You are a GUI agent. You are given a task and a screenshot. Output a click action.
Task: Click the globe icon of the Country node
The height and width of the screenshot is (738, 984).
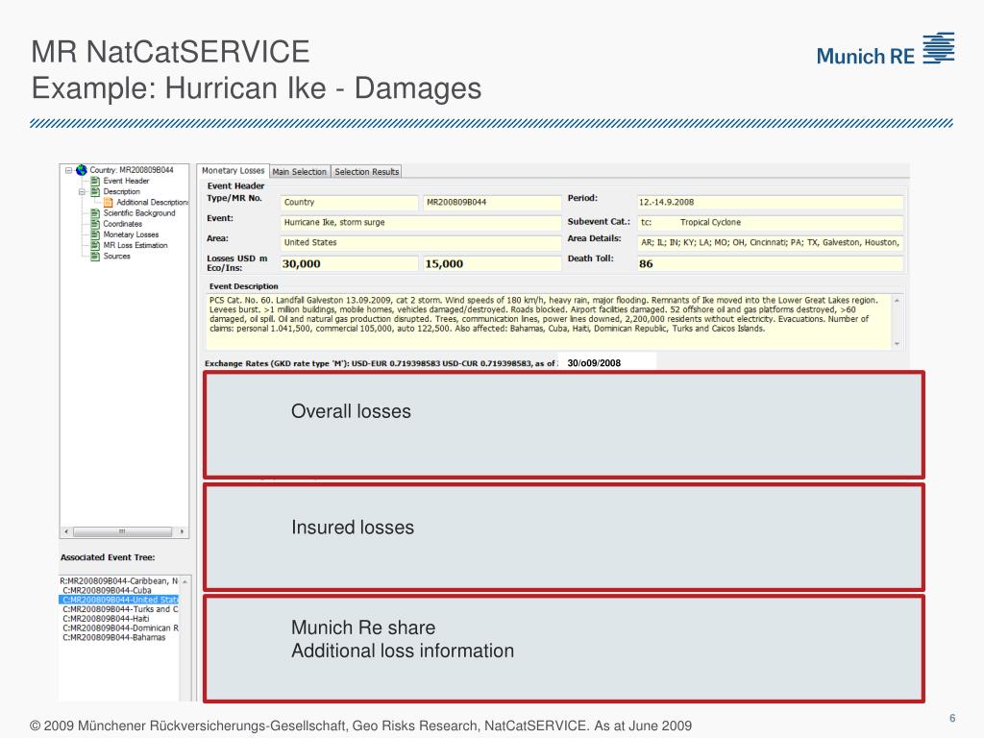[x=82, y=170]
